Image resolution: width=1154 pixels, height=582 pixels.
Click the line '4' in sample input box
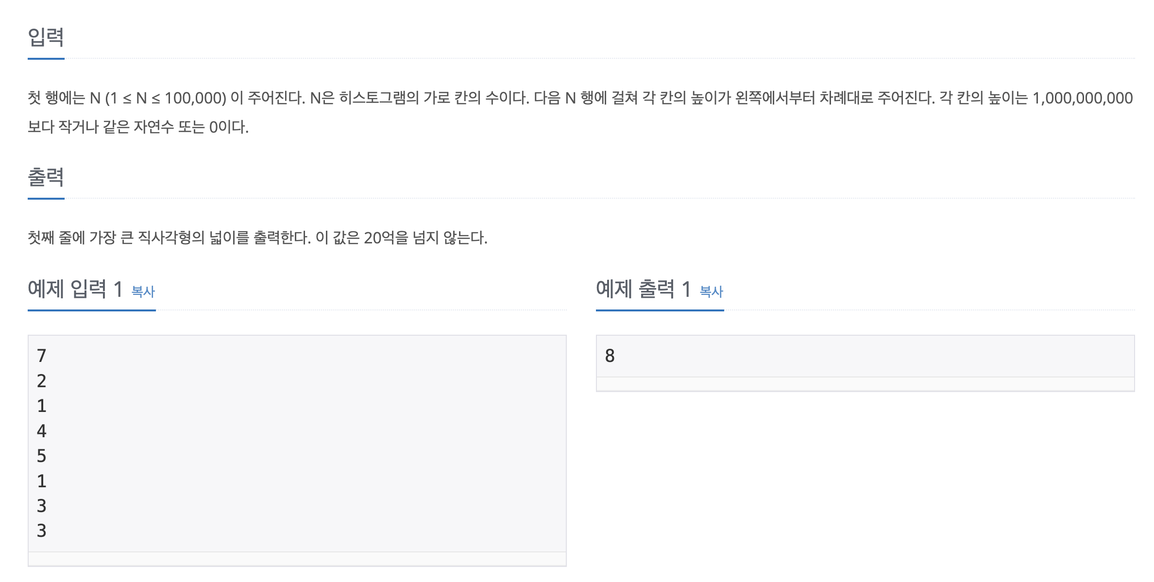pyautogui.click(x=42, y=431)
